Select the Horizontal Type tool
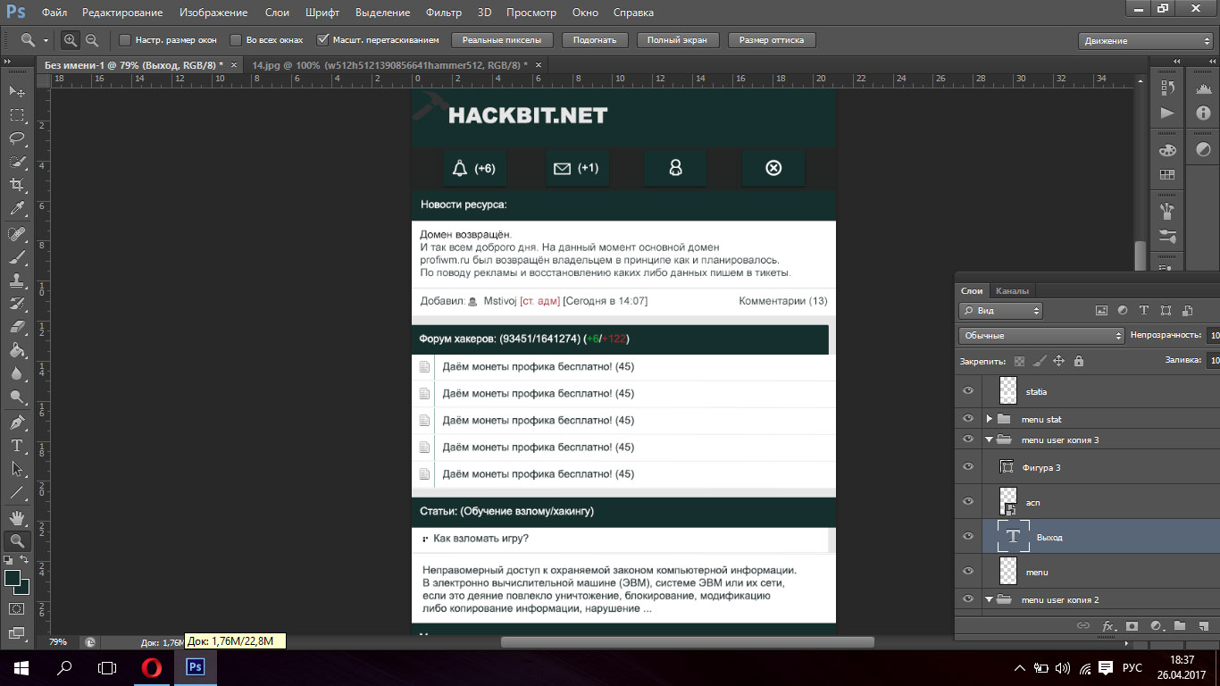Viewport: 1220px width, 686px height. [x=17, y=445]
